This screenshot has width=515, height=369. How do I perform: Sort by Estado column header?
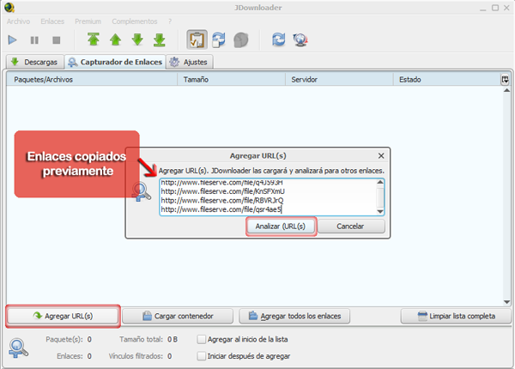tap(446, 80)
